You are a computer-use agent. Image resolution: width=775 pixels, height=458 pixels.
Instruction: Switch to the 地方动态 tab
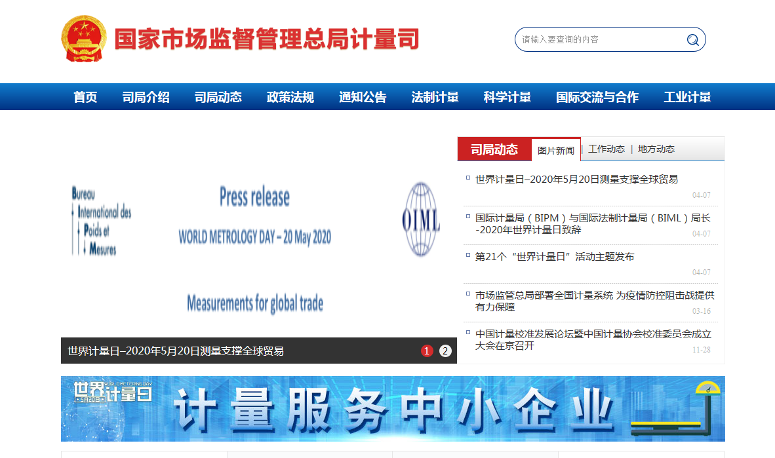click(x=656, y=149)
